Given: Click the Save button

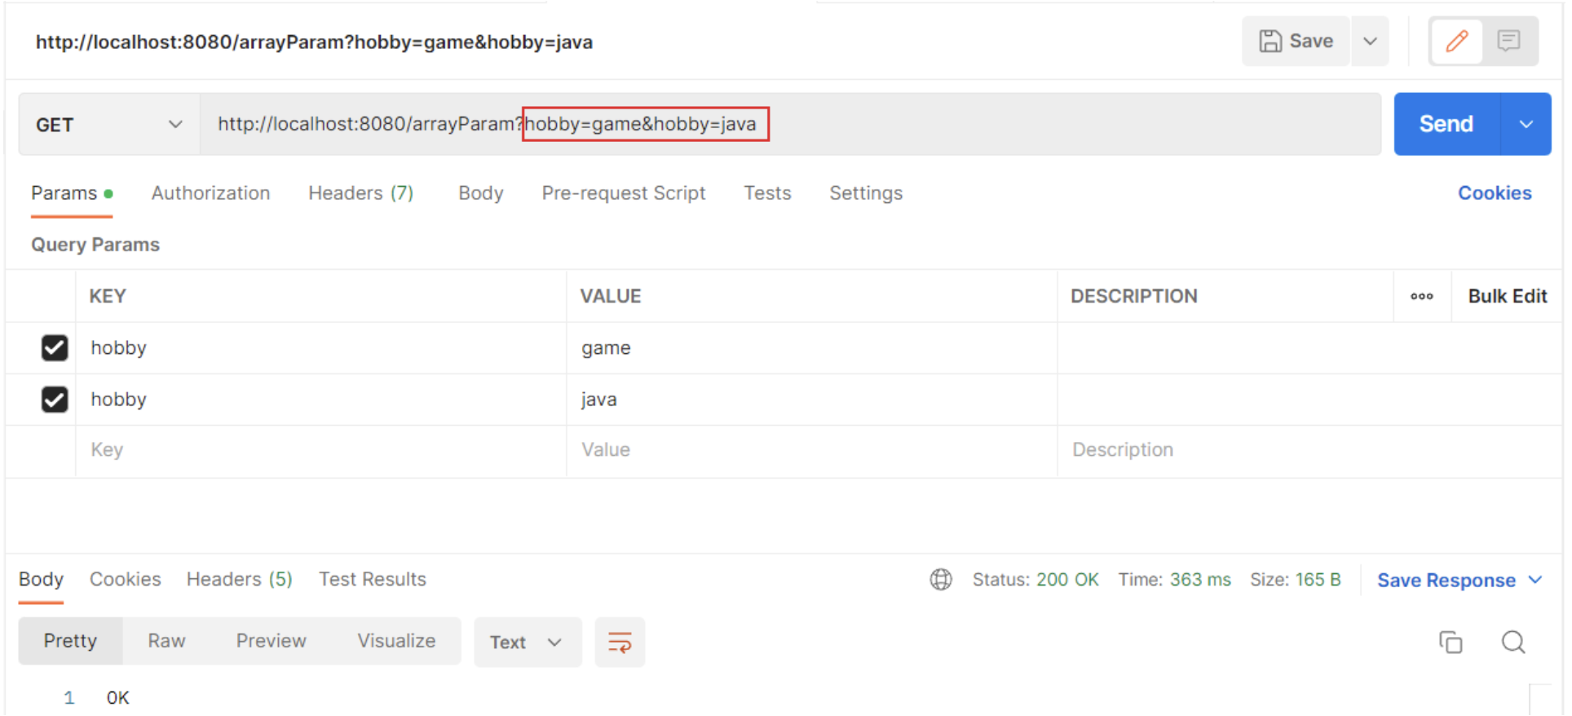Looking at the screenshot, I should coord(1296,41).
